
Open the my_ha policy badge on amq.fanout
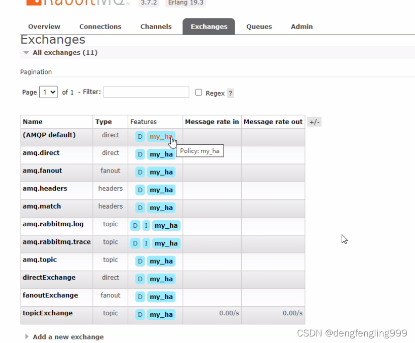coord(161,172)
